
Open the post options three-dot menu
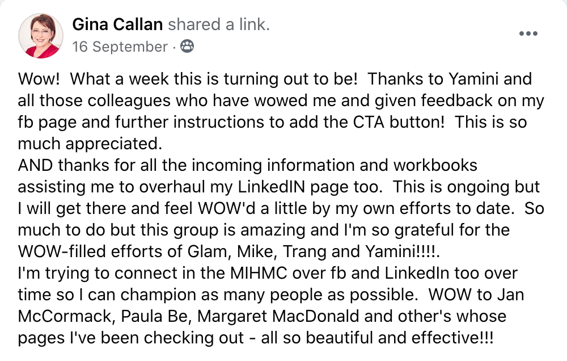[528, 33]
